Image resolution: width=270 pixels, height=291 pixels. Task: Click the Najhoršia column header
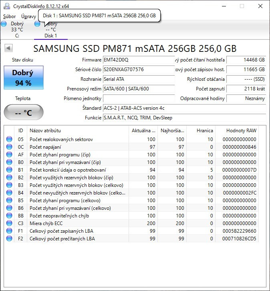tap(172, 131)
